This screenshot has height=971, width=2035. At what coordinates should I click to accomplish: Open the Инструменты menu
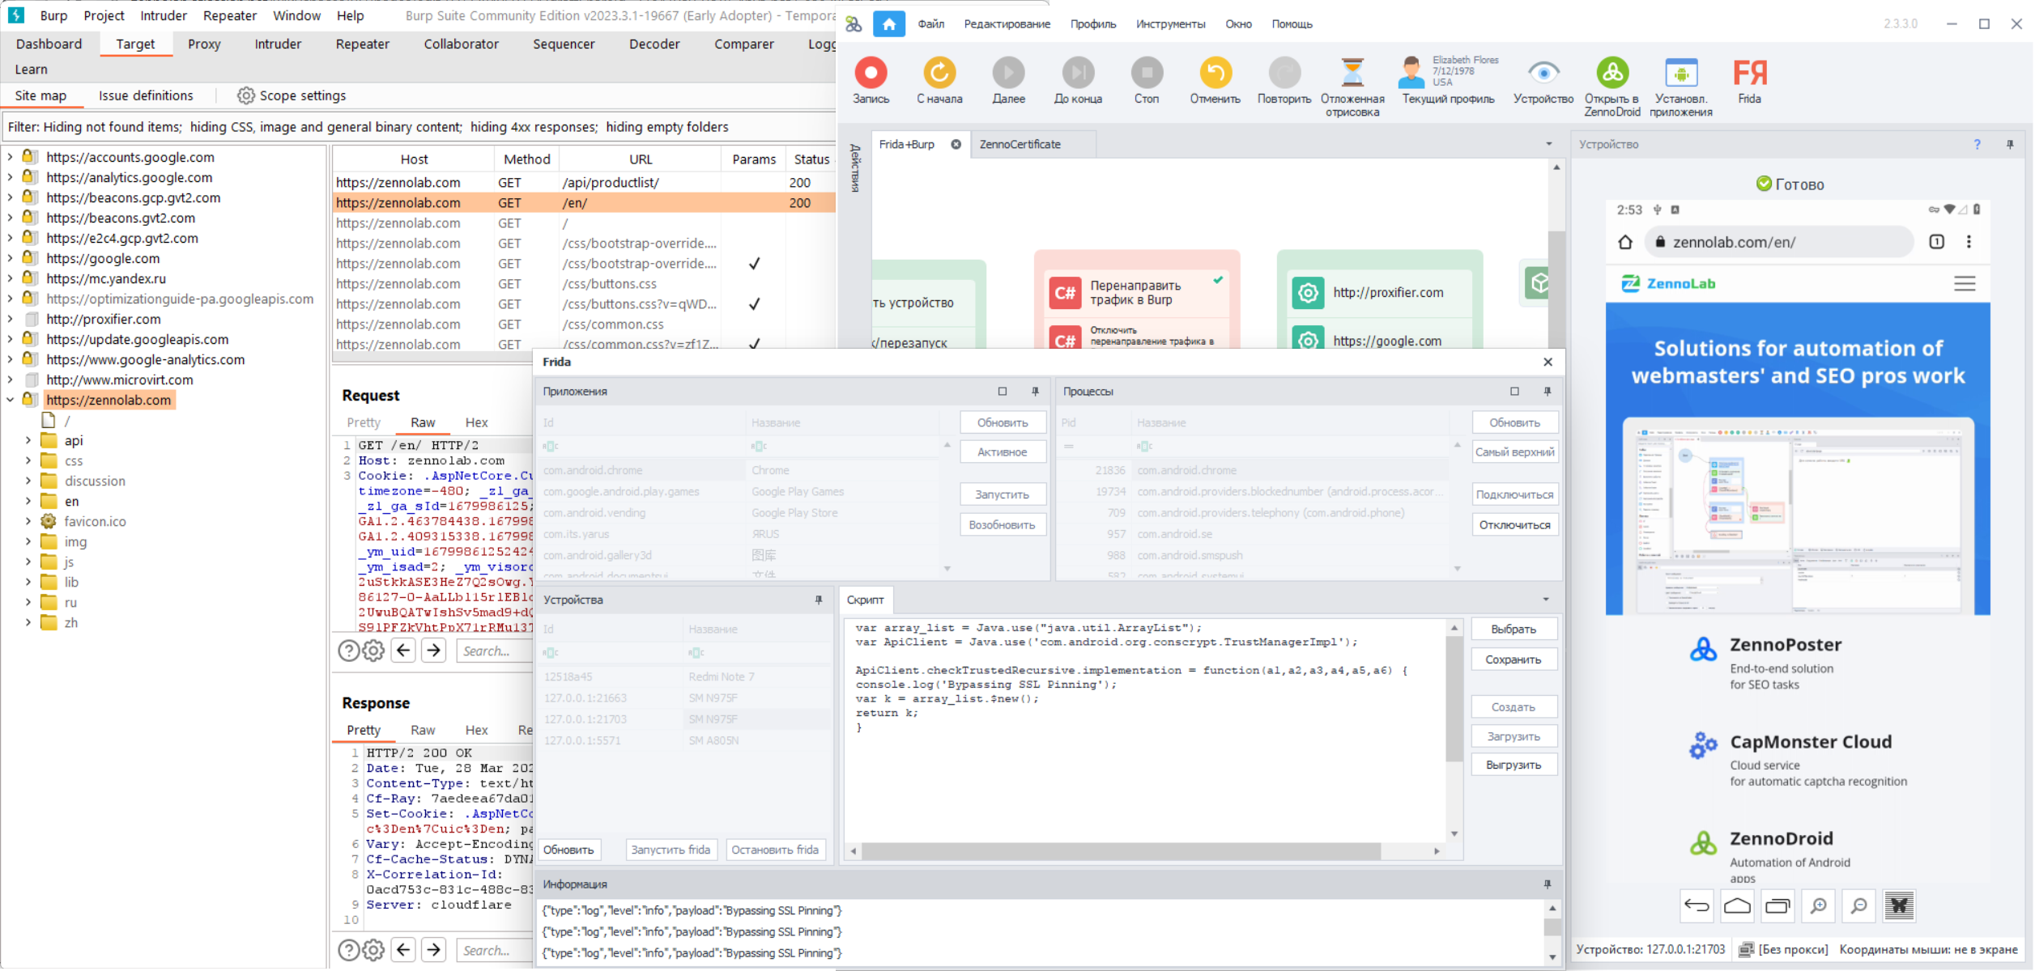[x=1169, y=24]
